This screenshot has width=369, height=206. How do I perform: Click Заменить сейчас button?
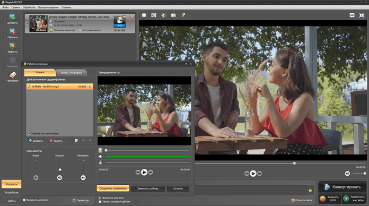148,188
